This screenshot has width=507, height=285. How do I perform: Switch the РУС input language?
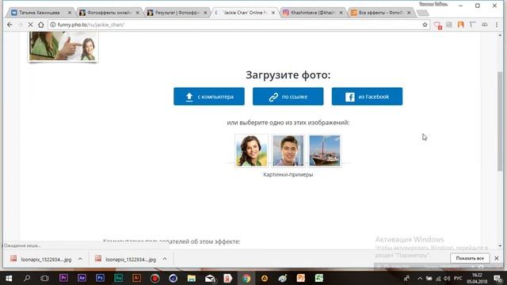[458, 278]
